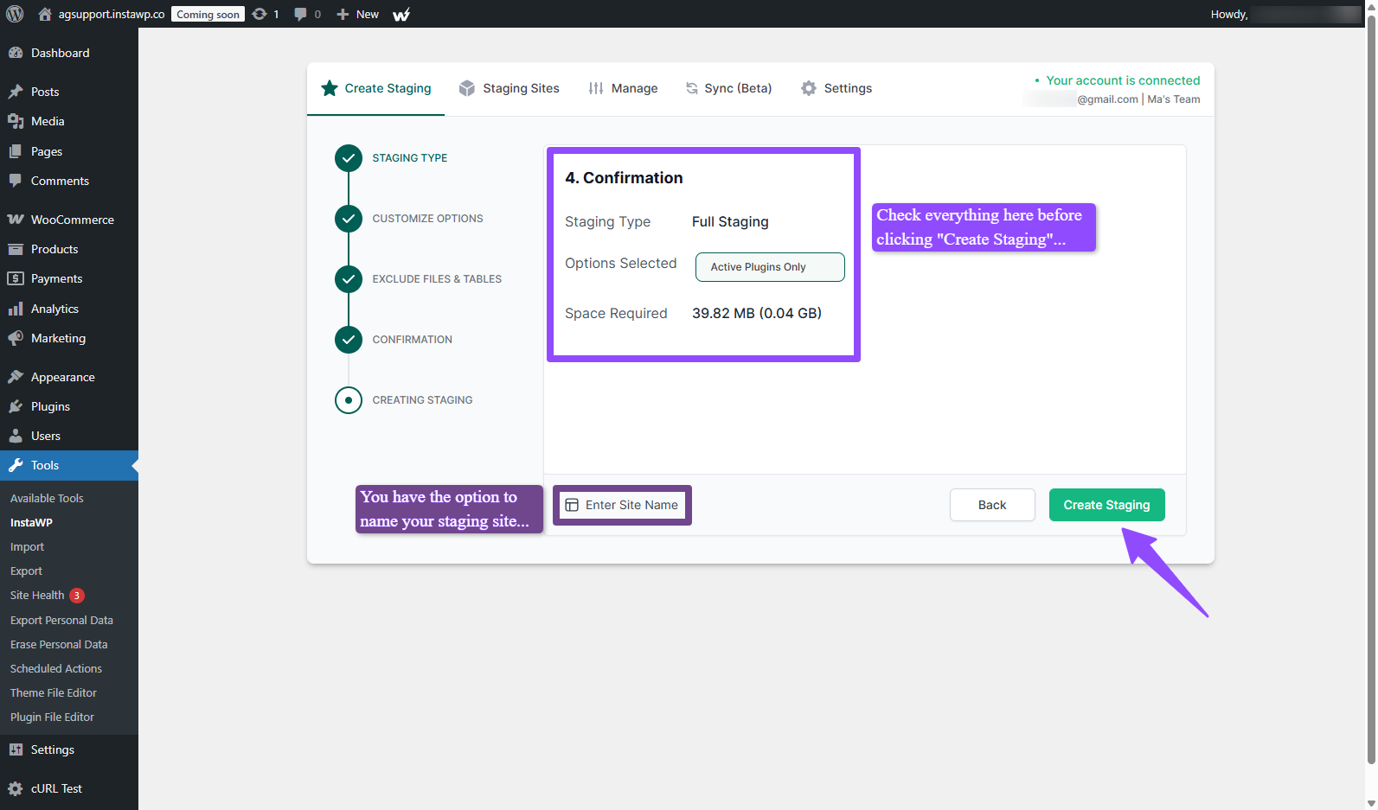Click the Sync (Beta) arrows icon

pyautogui.click(x=692, y=88)
